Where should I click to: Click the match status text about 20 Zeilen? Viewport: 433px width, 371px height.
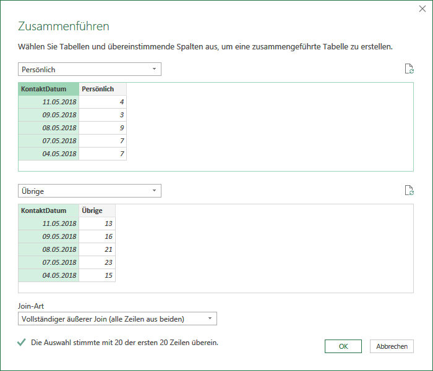124,343
